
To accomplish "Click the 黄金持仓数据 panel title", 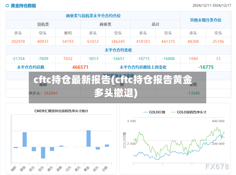I will [x=23, y=6].
